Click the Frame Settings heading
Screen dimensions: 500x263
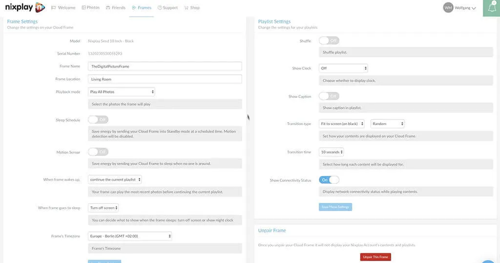coord(22,22)
